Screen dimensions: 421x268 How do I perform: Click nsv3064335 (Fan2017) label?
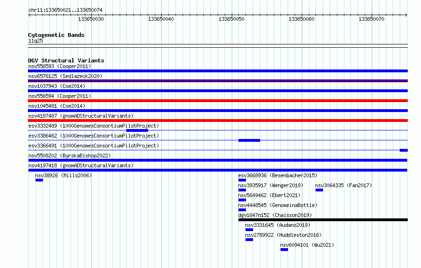(x=343, y=185)
